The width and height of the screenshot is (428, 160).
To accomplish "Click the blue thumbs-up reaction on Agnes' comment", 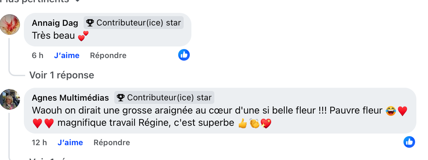I will (x=409, y=142).
